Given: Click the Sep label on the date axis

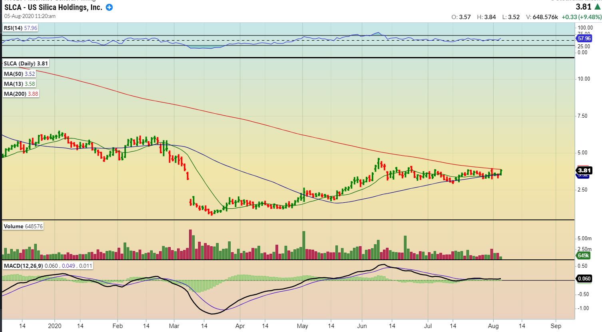Looking at the screenshot, I should 556,326.
